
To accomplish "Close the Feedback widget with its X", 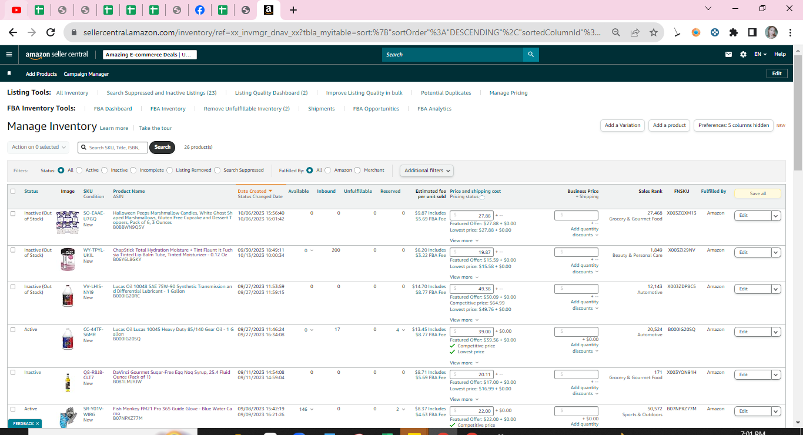I will coord(38,423).
